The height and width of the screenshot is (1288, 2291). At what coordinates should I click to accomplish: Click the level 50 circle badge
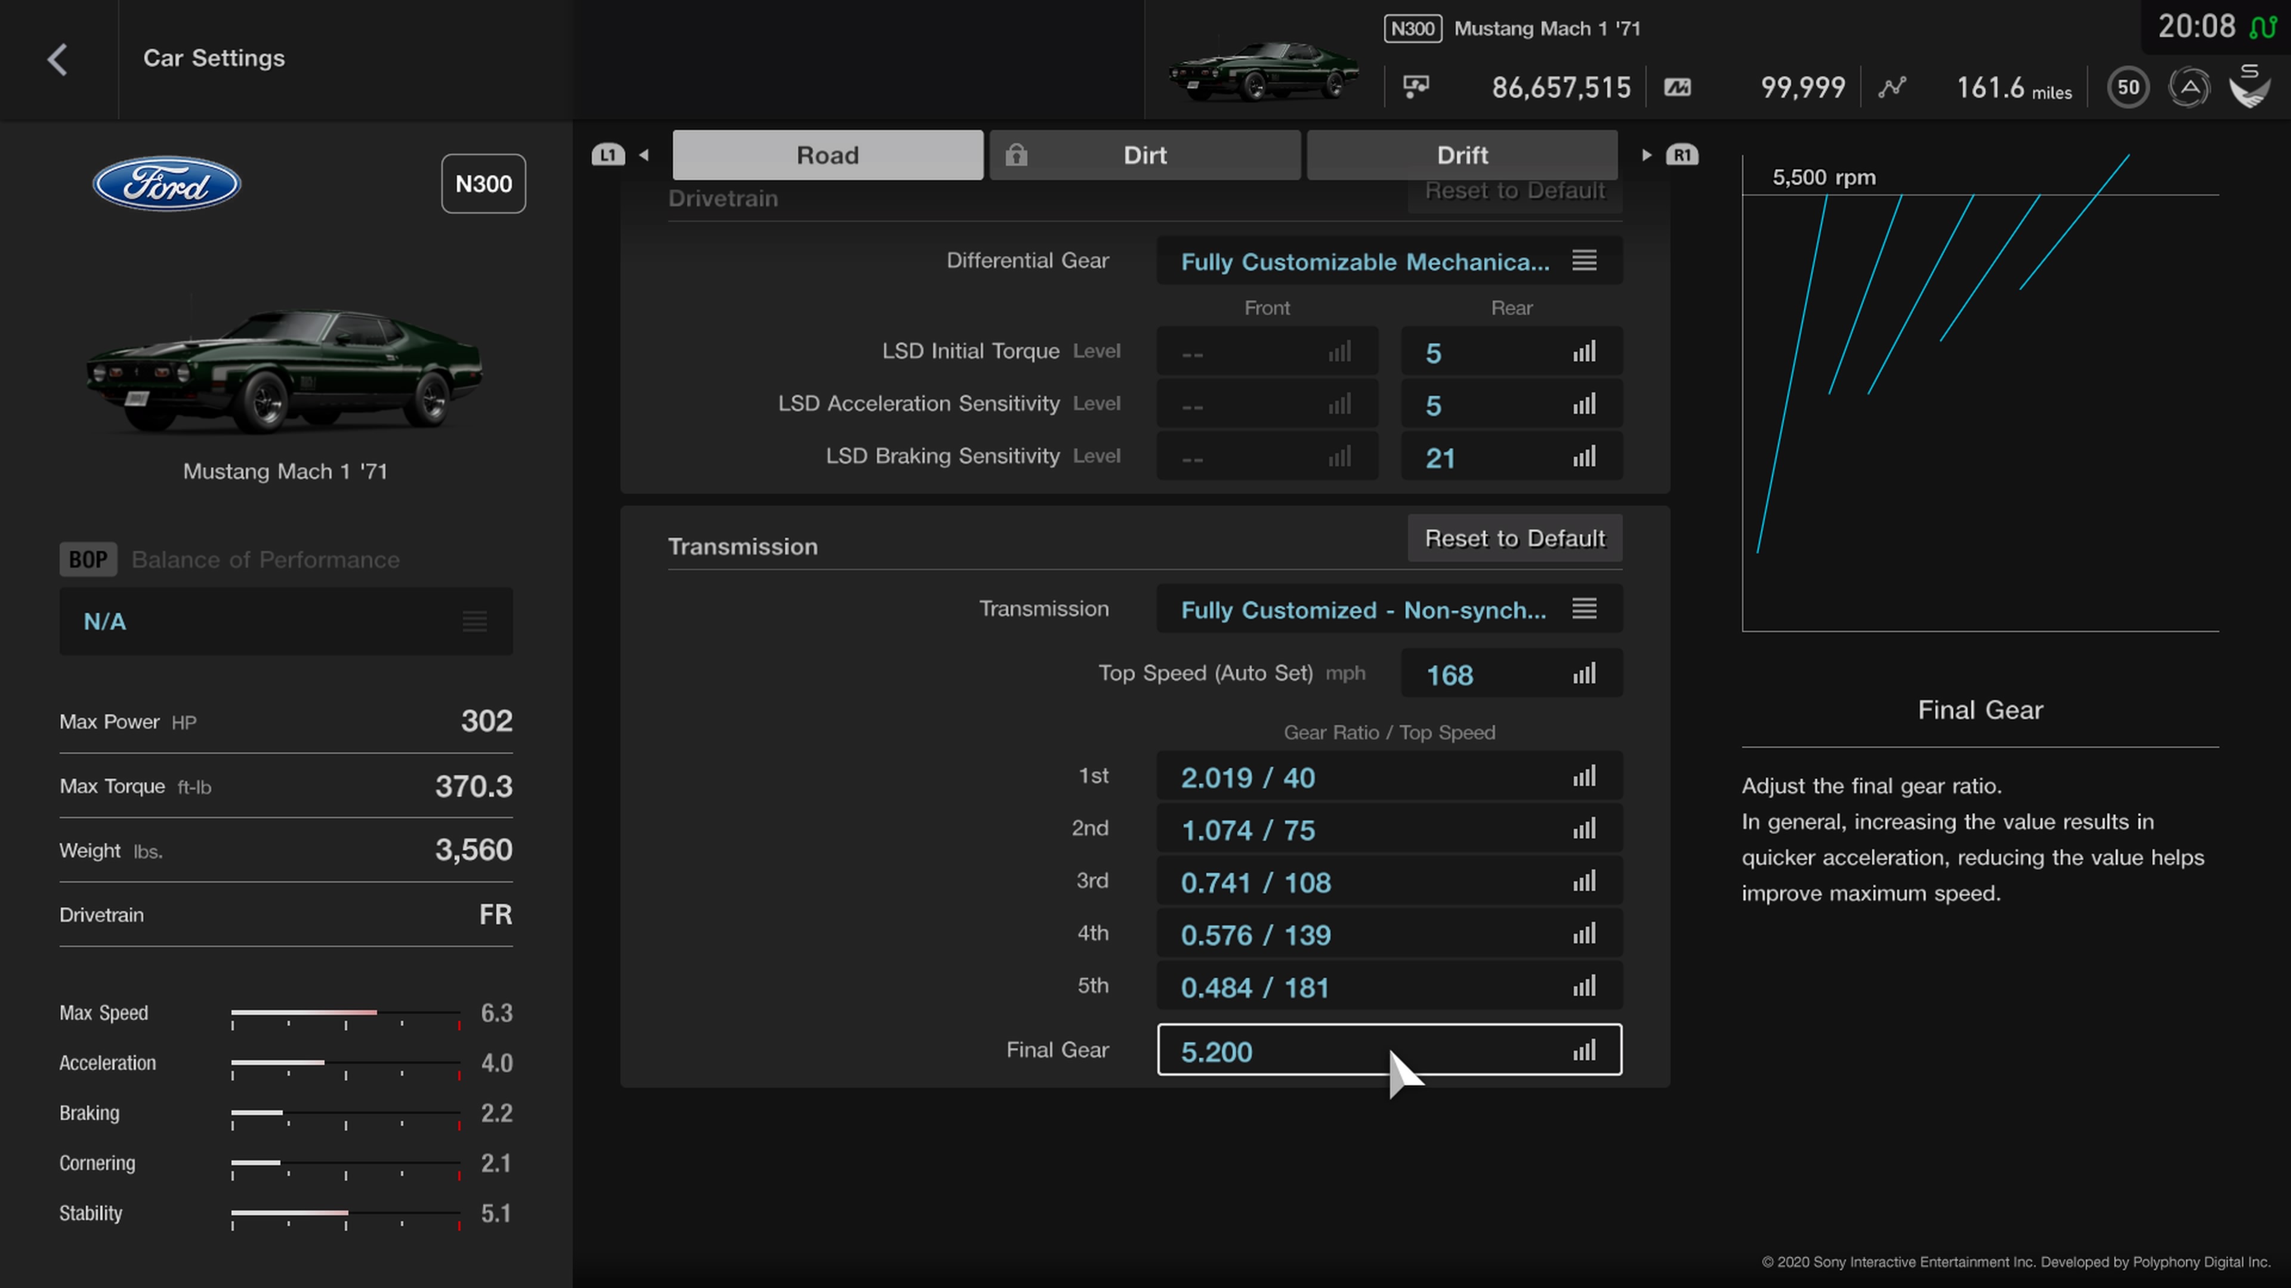2128,87
